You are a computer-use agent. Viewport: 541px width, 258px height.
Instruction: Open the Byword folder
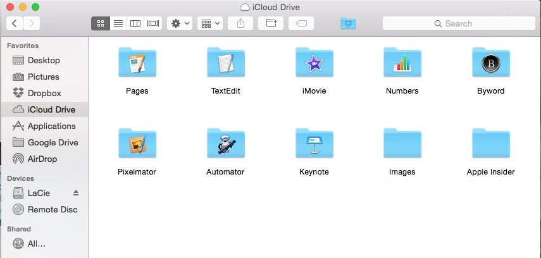coord(491,62)
